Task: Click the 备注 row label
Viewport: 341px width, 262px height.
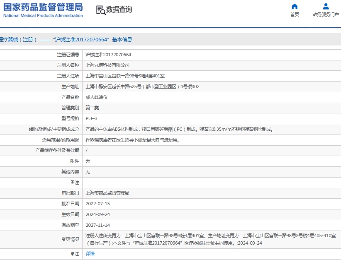Action: coord(75,183)
